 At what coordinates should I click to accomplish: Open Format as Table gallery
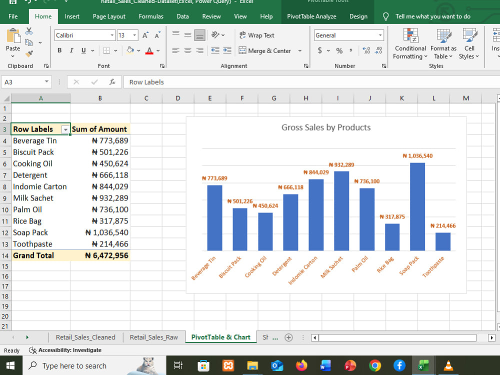click(x=443, y=43)
